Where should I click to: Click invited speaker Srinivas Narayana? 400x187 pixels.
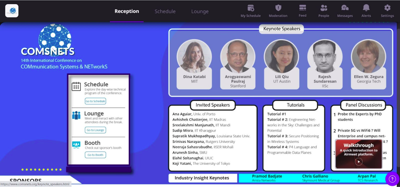(x=204, y=142)
